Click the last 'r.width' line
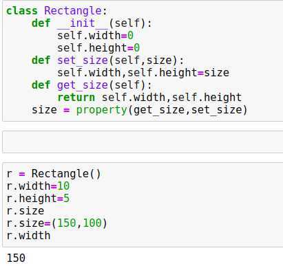This screenshot has width=283, height=266. click(28, 236)
